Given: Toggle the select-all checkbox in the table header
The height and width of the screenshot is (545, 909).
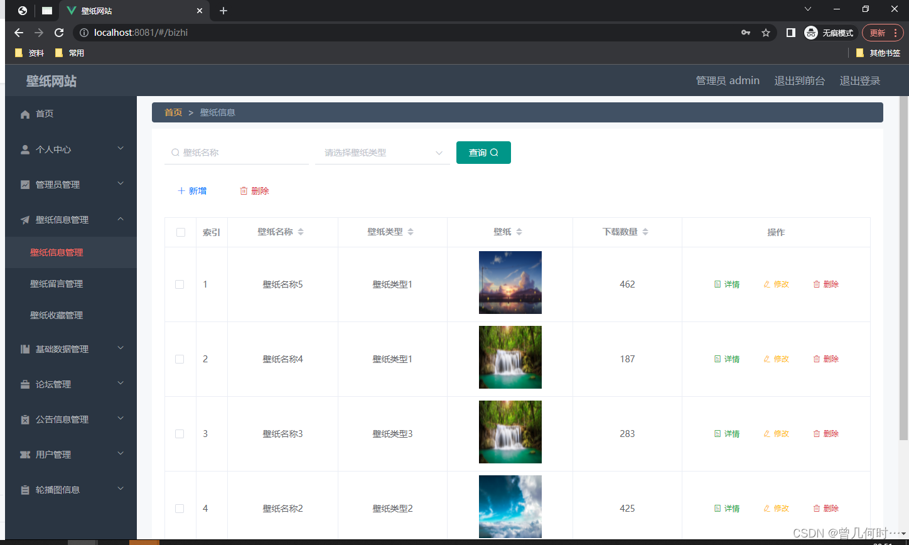Looking at the screenshot, I should (x=180, y=232).
